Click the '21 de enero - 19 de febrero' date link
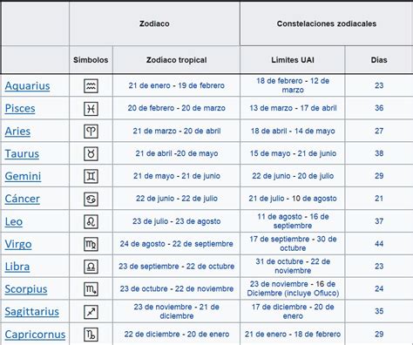This screenshot has width=413, height=345. pos(177,85)
